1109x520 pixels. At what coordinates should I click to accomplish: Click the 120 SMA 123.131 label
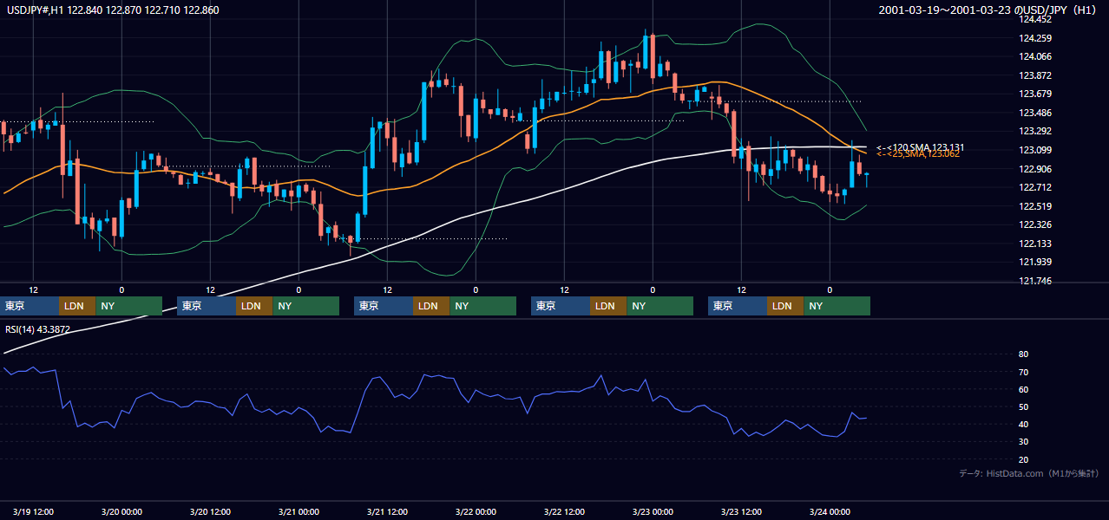coord(920,147)
